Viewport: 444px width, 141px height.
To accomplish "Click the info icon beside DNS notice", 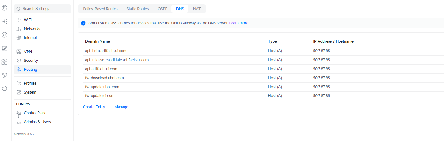I will (x=83, y=23).
